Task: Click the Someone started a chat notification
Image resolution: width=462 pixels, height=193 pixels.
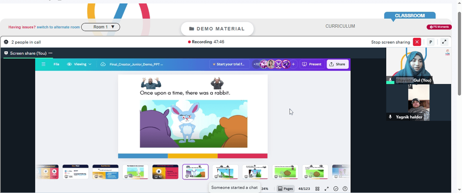Action: click(234, 187)
